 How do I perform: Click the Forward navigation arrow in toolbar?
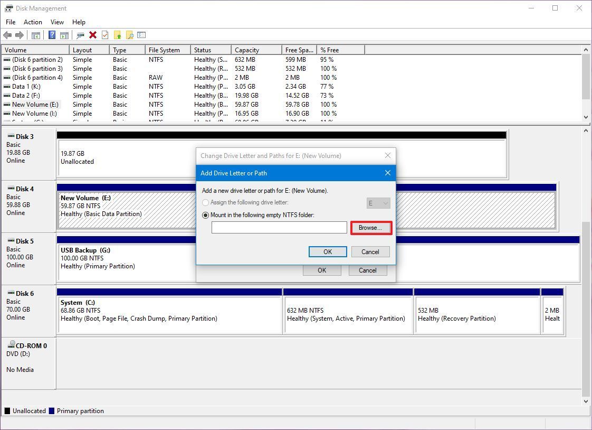pos(19,35)
